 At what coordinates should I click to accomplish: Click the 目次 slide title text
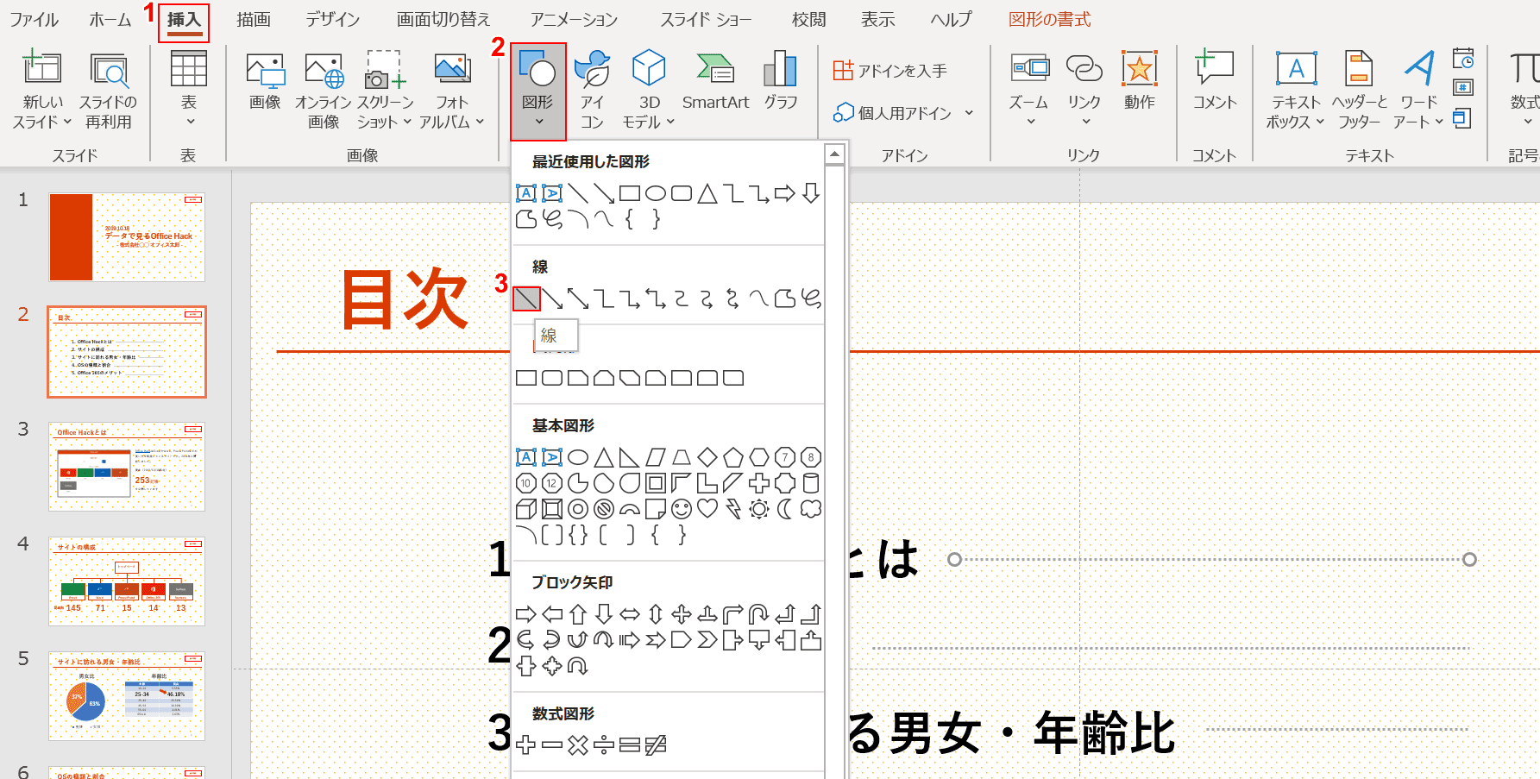(405, 298)
